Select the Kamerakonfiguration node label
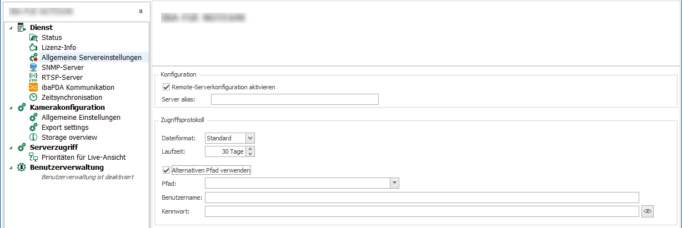The width and height of the screenshot is (682, 228). pos(67,107)
